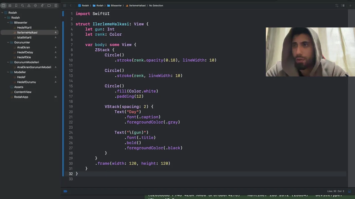Open HedefDurumu file in navigator
The width and height of the screenshot is (355, 199).
click(x=26, y=82)
